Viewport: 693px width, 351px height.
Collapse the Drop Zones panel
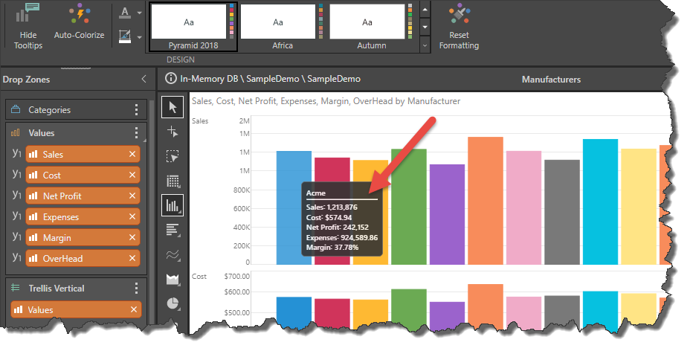[x=144, y=79]
